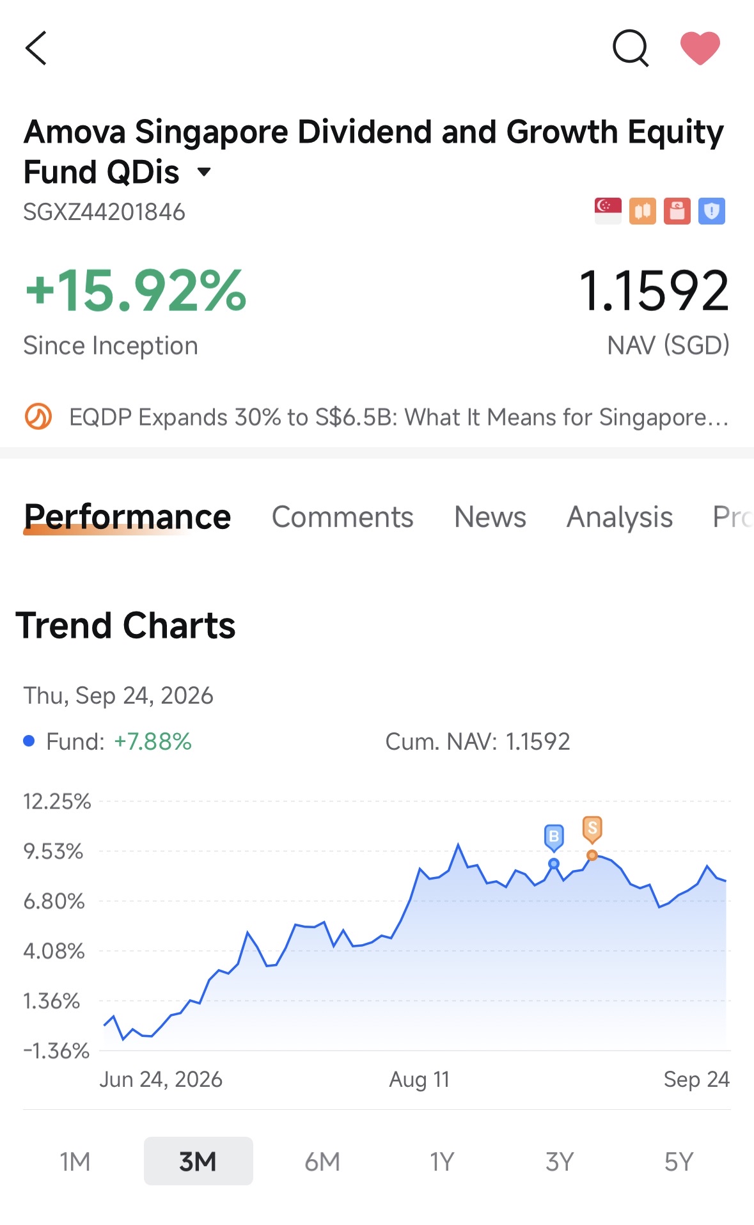The image size is (754, 1225).
Task: Toggle the heart favorite icon
Action: (x=700, y=48)
